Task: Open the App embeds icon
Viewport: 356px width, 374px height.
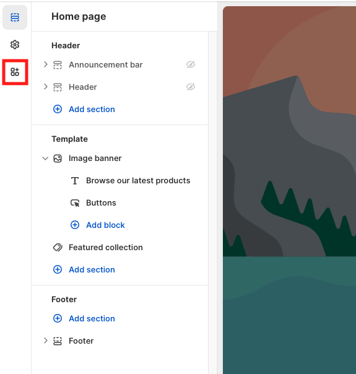Action: [x=15, y=72]
